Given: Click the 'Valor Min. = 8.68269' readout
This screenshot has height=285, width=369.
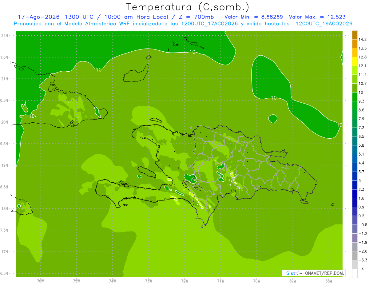Looking at the screenshot, I should [254, 17].
